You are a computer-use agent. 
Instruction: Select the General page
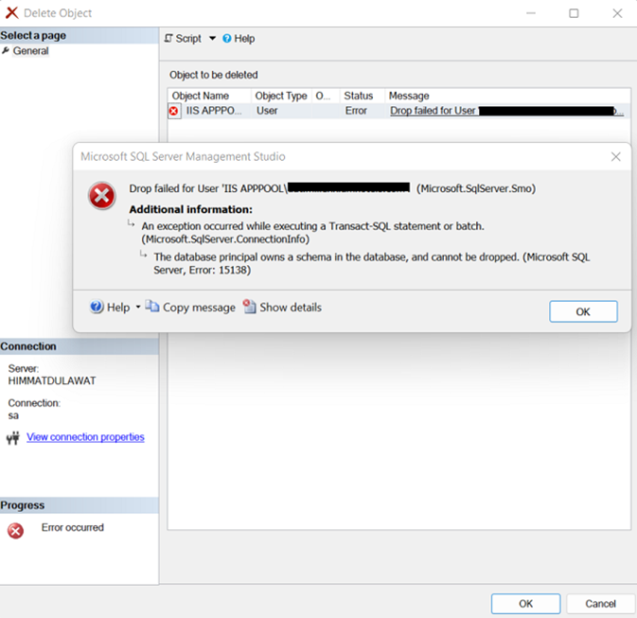[x=30, y=51]
